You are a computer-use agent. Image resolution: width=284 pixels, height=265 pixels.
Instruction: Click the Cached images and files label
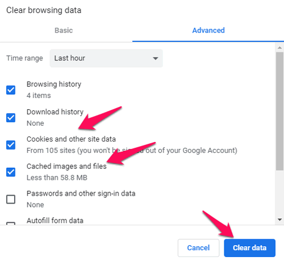(66, 166)
